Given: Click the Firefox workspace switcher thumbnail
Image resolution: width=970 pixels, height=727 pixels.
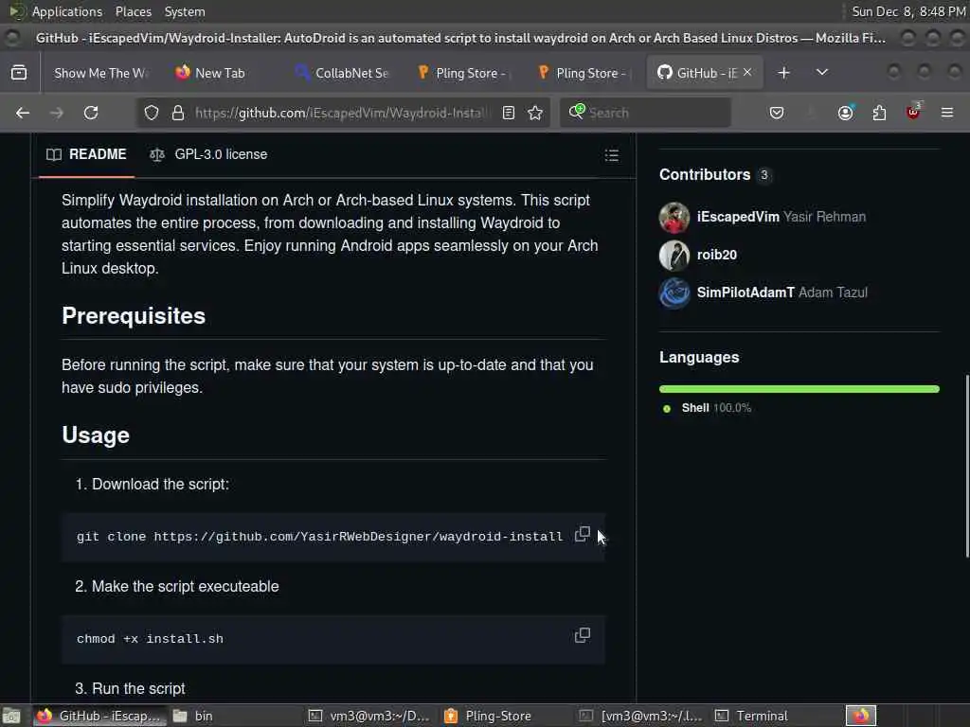Looking at the screenshot, I should pyautogui.click(x=861, y=716).
